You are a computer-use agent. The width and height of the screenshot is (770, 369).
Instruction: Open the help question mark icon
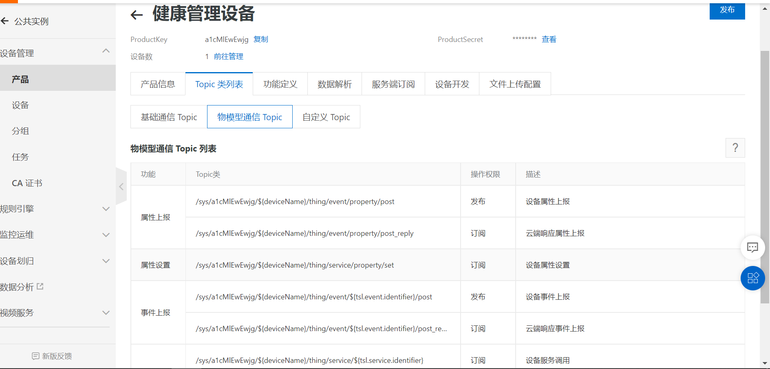point(735,148)
